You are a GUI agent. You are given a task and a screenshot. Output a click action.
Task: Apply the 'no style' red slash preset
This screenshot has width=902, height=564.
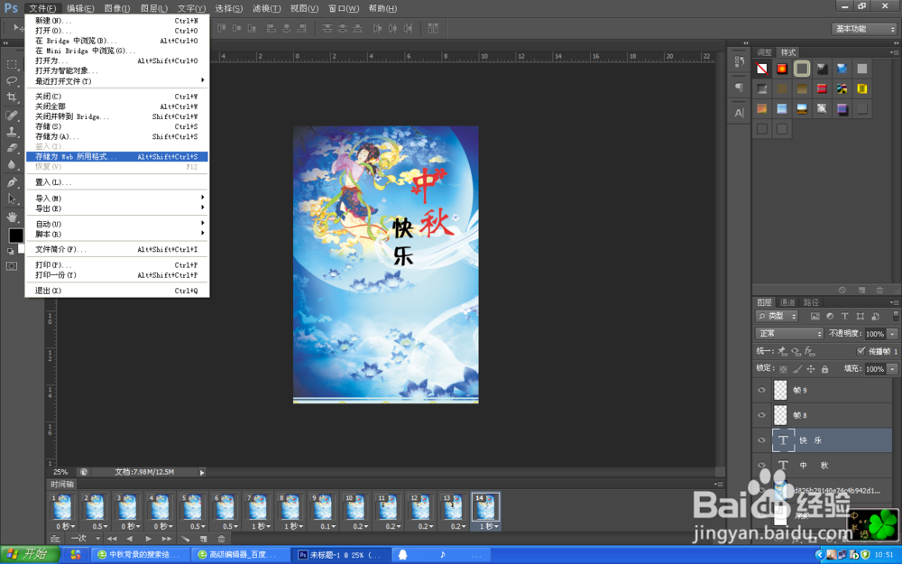pos(761,69)
